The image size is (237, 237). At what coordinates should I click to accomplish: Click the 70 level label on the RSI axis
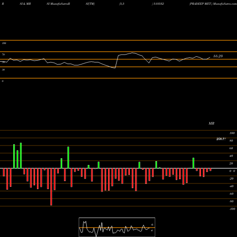(3, 55)
